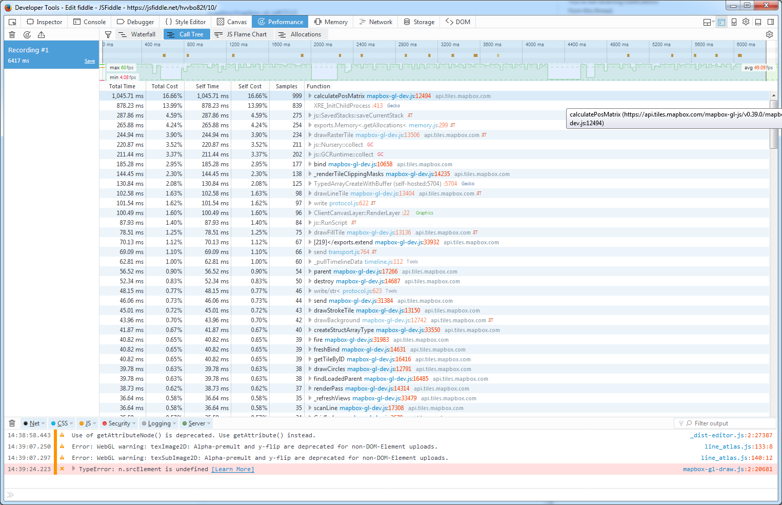Activate the pick-element inspector icon

coord(12,22)
